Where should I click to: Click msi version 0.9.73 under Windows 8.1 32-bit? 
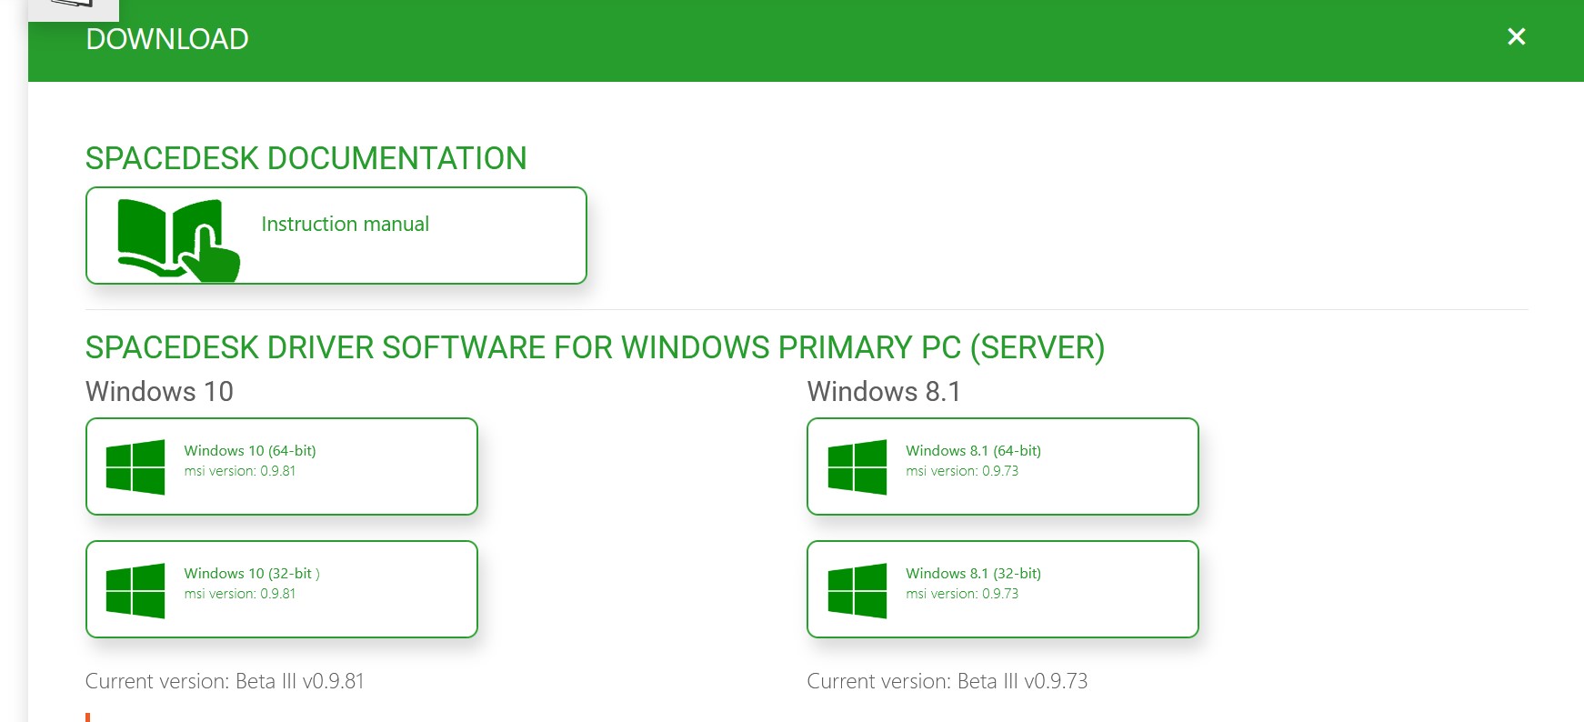coord(962,594)
